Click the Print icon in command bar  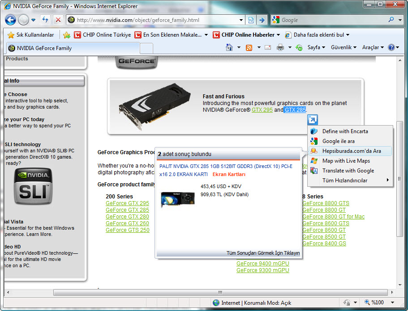pos(280,47)
